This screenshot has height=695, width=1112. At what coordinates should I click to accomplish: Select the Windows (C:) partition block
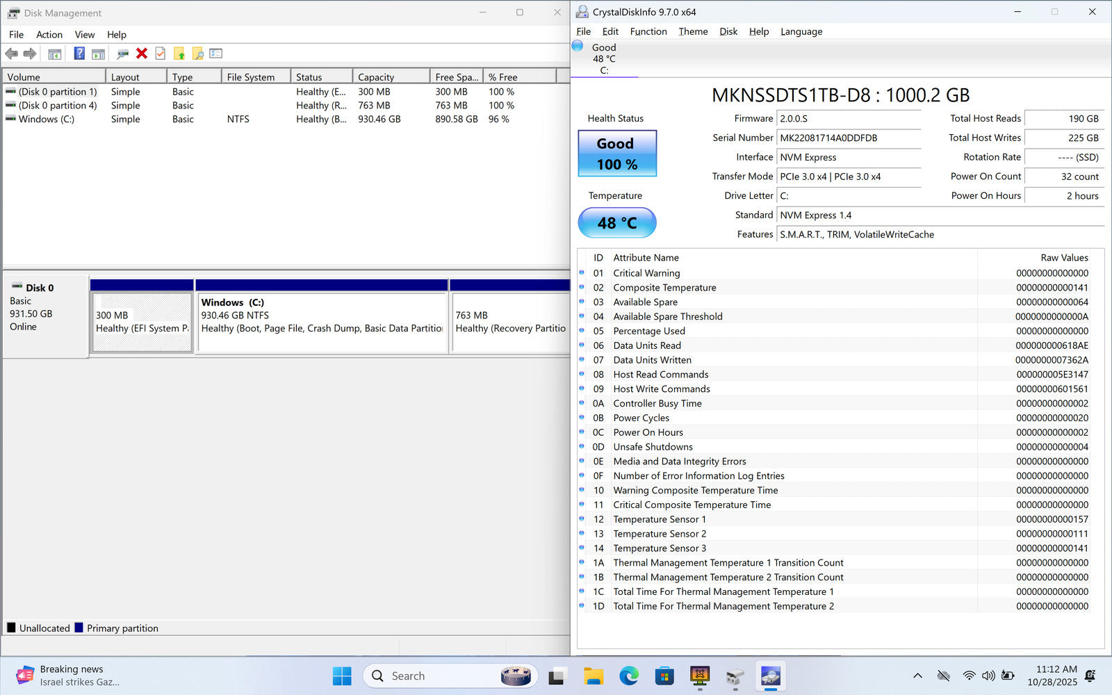(322, 322)
